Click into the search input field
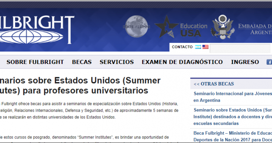272x143 pixels. pos(240,48)
